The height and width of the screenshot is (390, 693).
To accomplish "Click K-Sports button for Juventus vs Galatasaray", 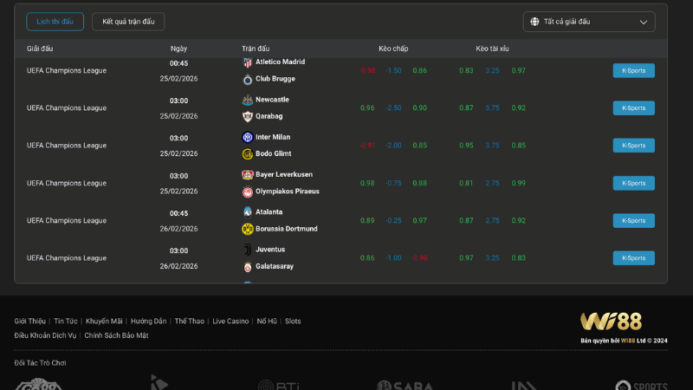I will point(633,257).
